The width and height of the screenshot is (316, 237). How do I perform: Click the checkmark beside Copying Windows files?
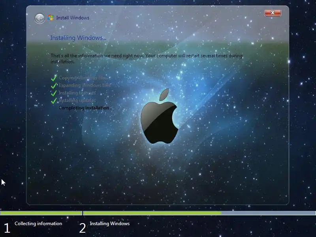click(x=54, y=78)
